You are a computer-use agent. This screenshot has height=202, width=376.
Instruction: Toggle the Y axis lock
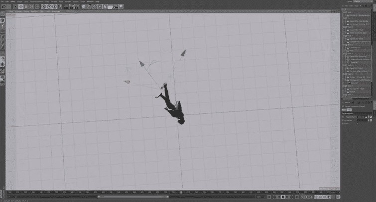[49, 6]
